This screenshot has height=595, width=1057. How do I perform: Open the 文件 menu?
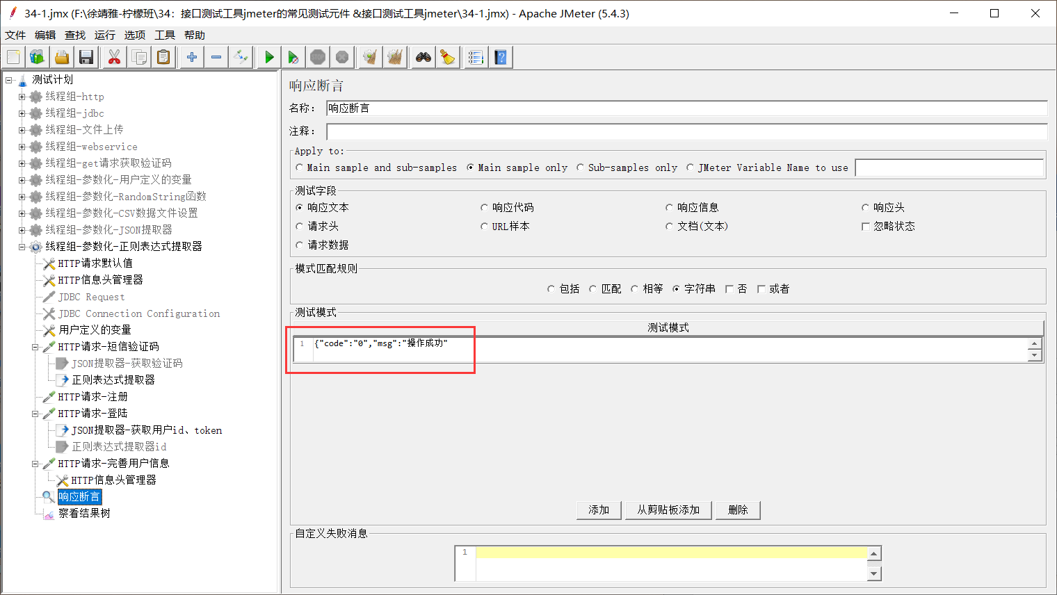click(15, 35)
